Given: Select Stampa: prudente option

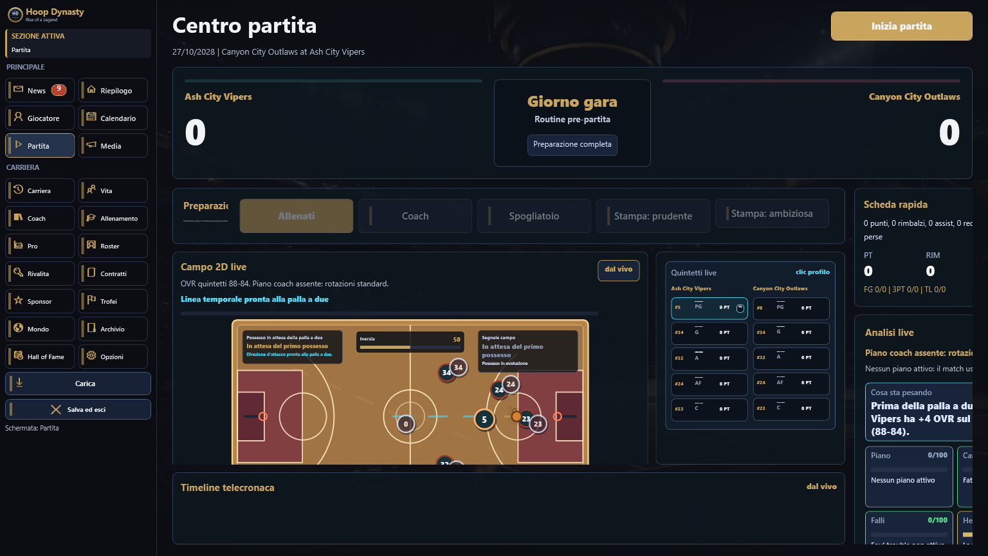Looking at the screenshot, I should tap(653, 216).
